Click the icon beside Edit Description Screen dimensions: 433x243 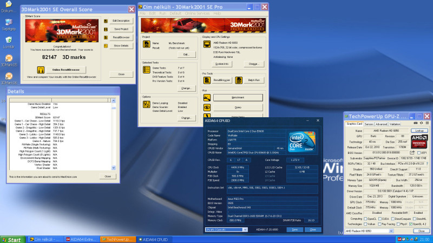coord(106,21)
